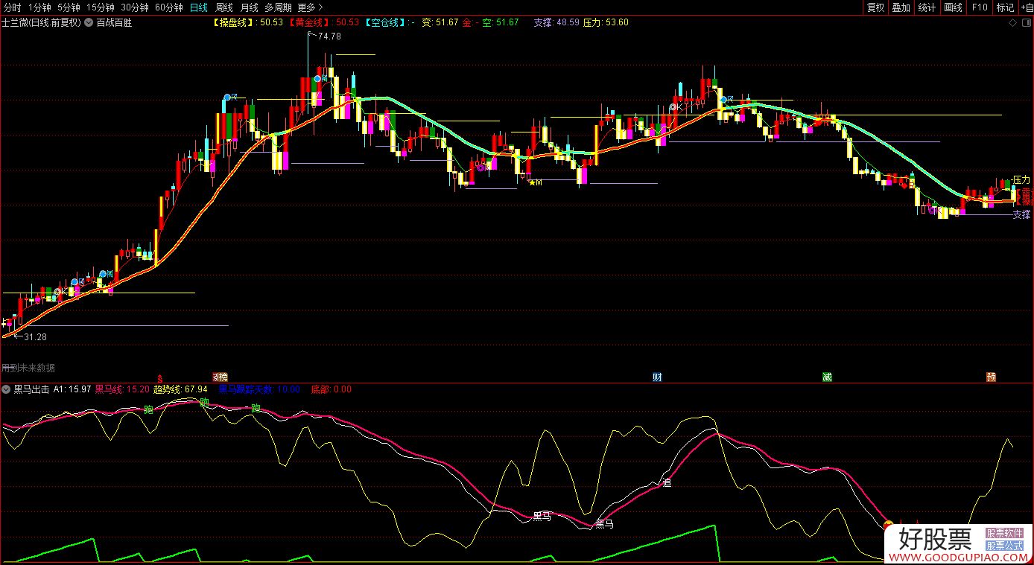Select the 日线 daily chart tab
1034x565 pixels.
pos(199,7)
